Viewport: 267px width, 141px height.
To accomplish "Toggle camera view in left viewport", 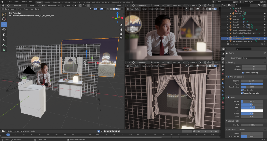I will point(122,34).
